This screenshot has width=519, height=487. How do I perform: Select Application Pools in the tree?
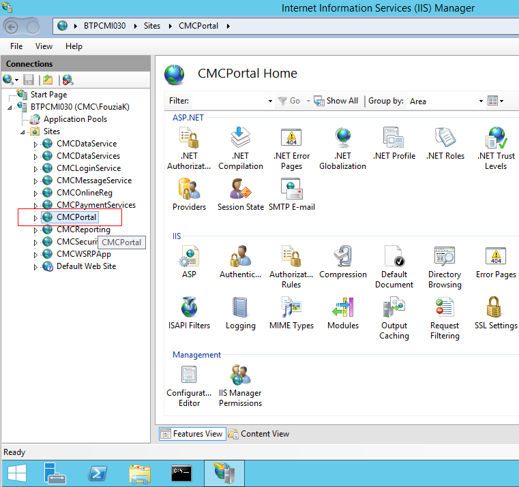click(x=75, y=119)
